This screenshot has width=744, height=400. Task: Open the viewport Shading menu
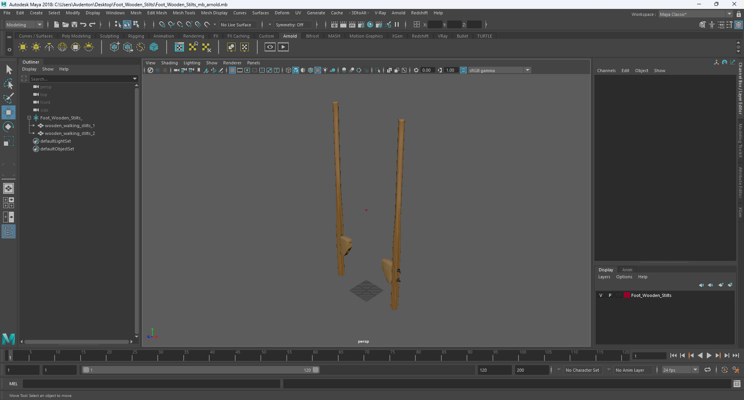click(169, 63)
